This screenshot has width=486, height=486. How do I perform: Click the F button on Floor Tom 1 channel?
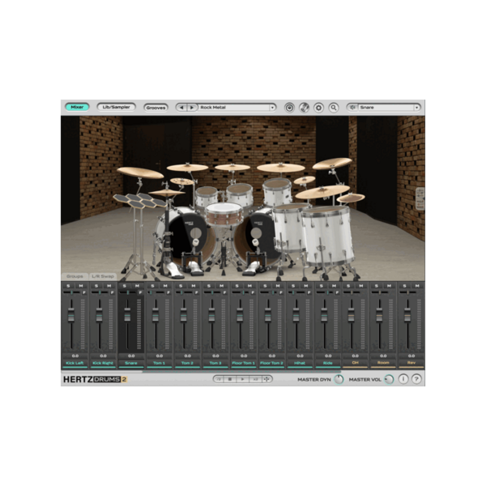[253, 292]
